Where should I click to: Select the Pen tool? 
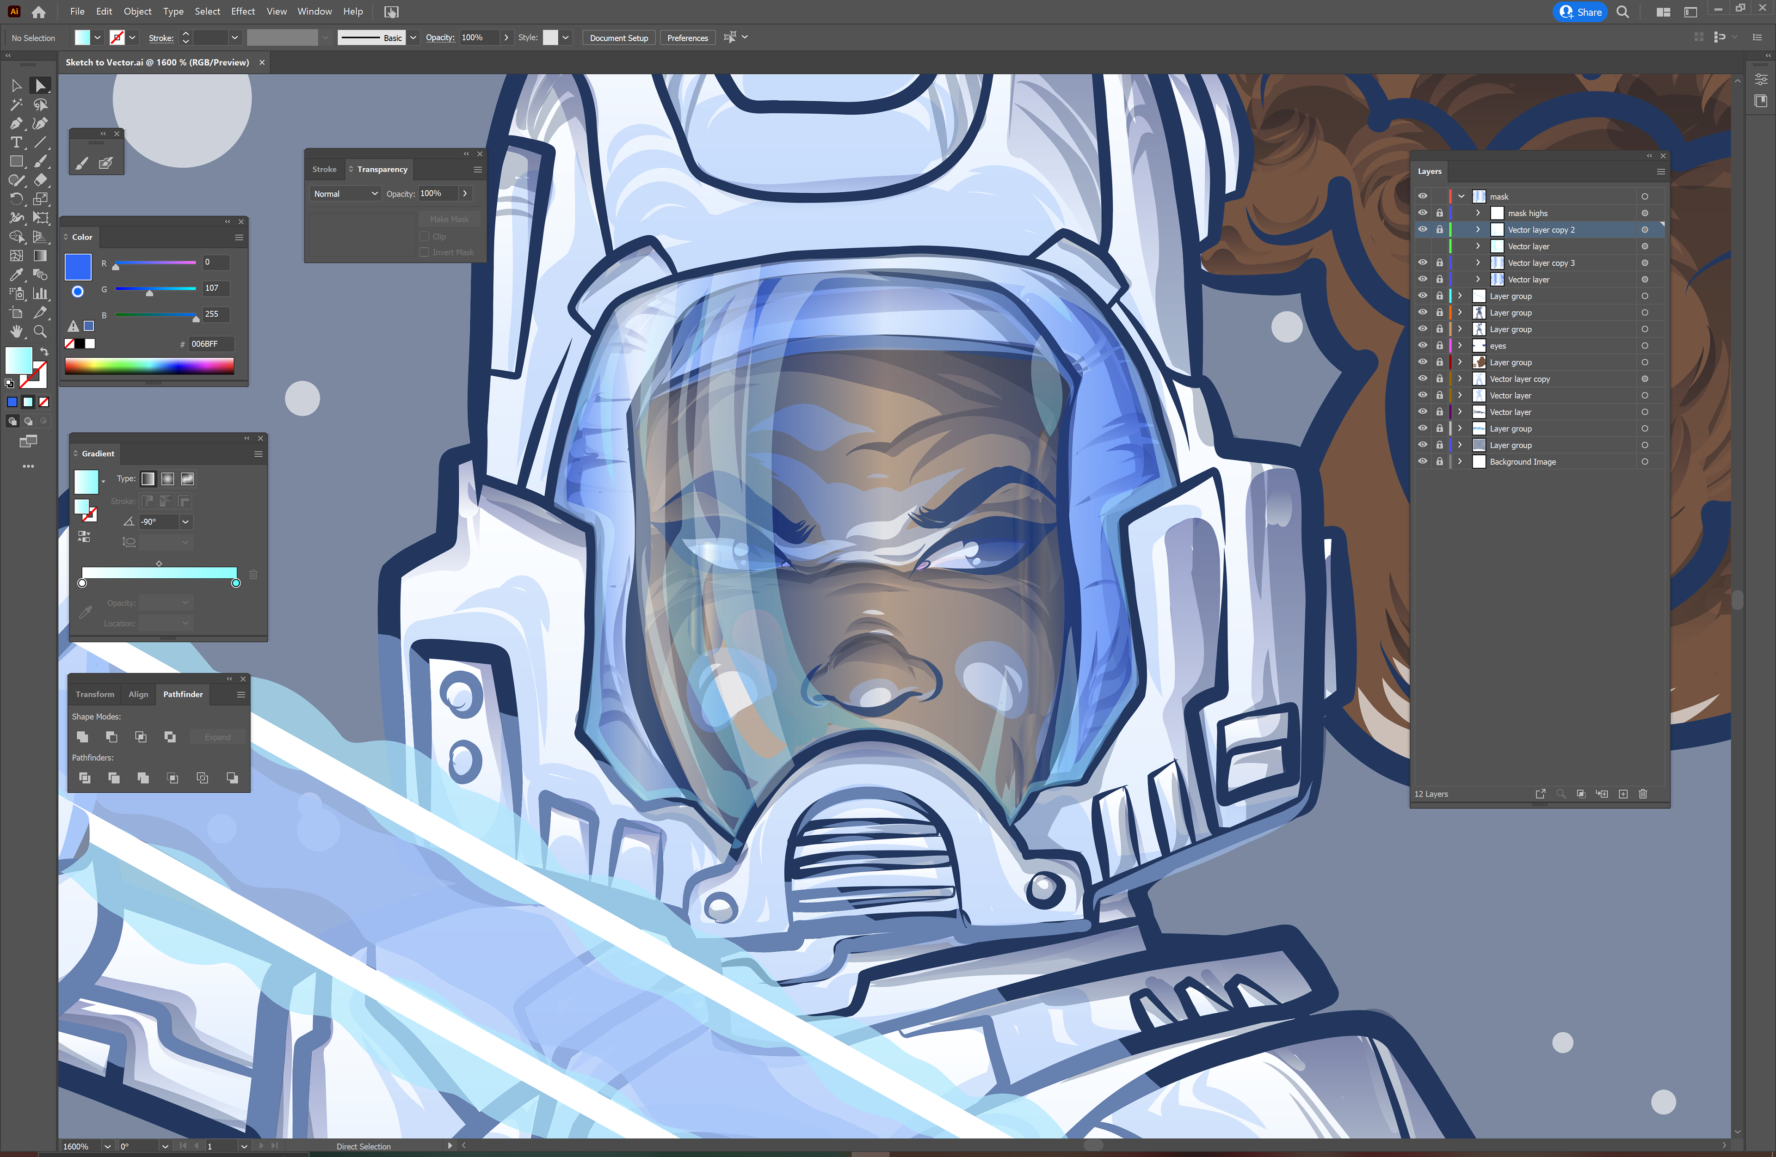click(x=16, y=124)
